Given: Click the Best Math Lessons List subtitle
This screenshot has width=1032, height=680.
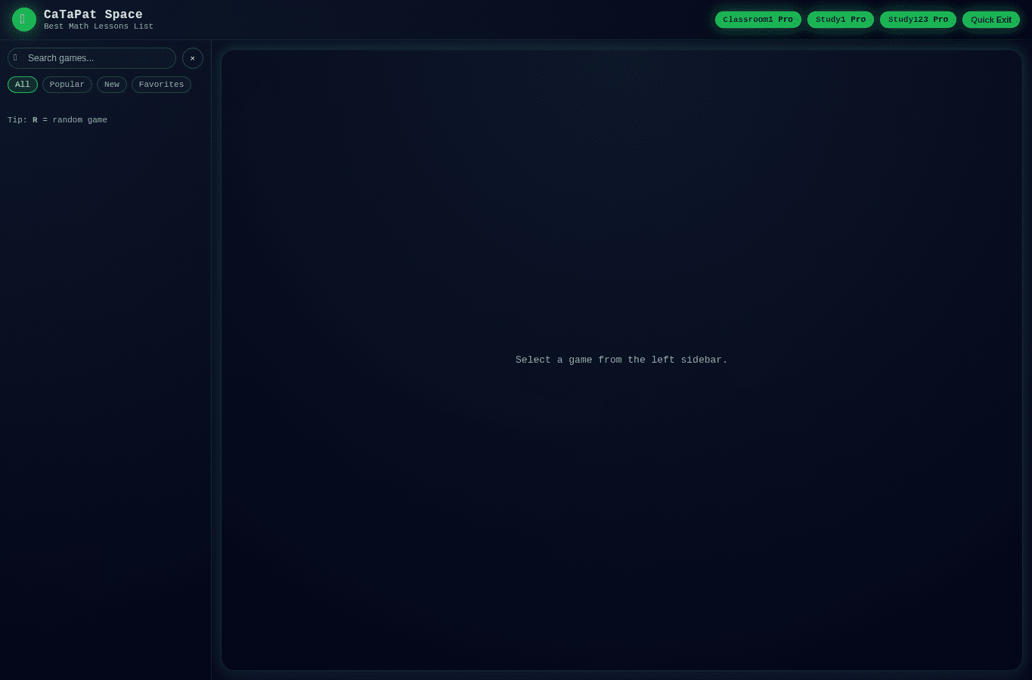Looking at the screenshot, I should 98,26.
